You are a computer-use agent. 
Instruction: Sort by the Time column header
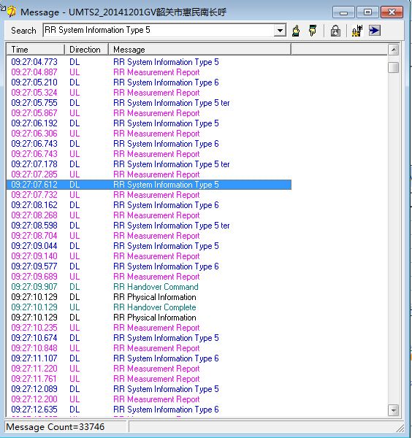36,50
